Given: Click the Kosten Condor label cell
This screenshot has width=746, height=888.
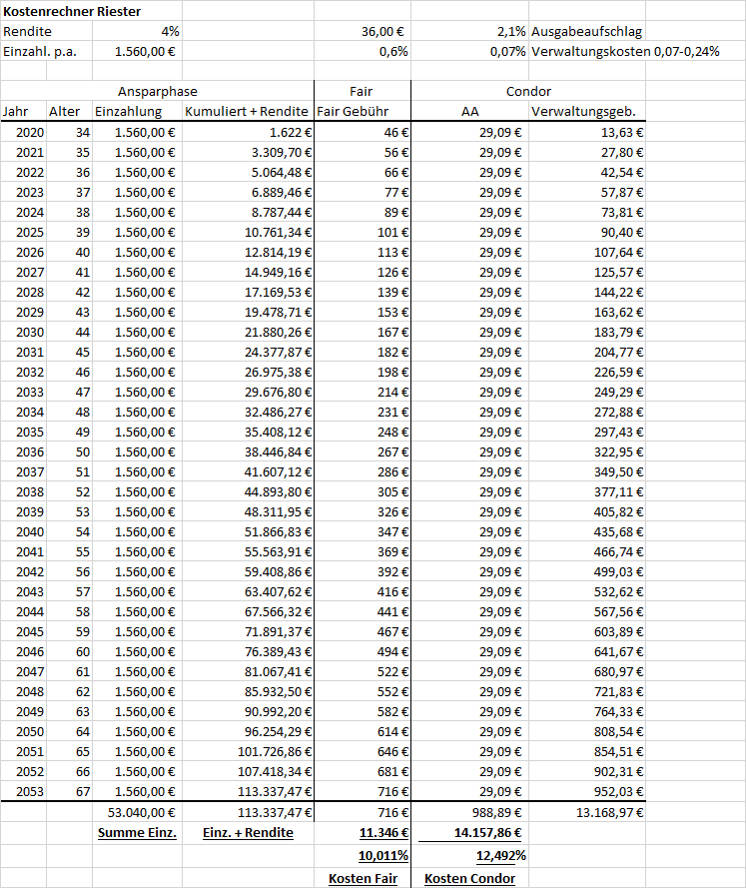Looking at the screenshot, I should pyautogui.click(x=469, y=878).
